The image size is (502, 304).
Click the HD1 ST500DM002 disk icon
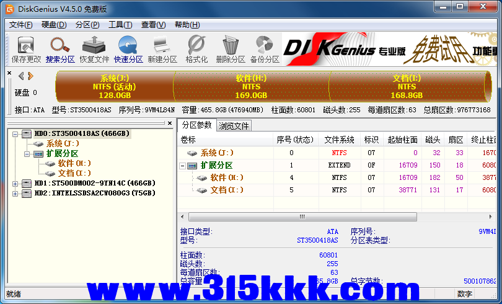27,183
